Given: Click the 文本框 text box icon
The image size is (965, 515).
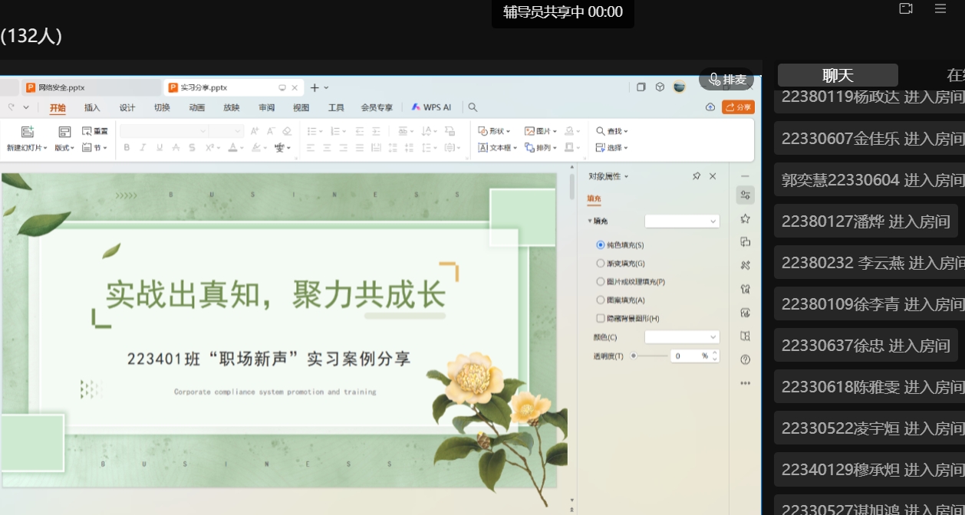Looking at the screenshot, I should [x=484, y=147].
